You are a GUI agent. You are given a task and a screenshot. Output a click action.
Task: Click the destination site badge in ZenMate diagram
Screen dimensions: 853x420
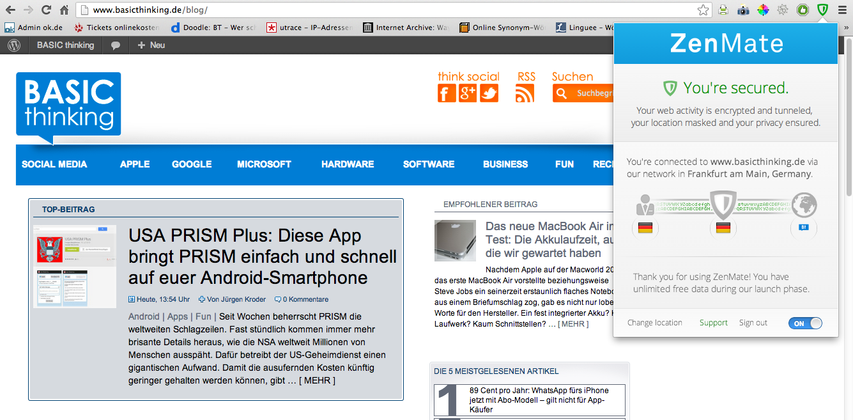(x=804, y=228)
